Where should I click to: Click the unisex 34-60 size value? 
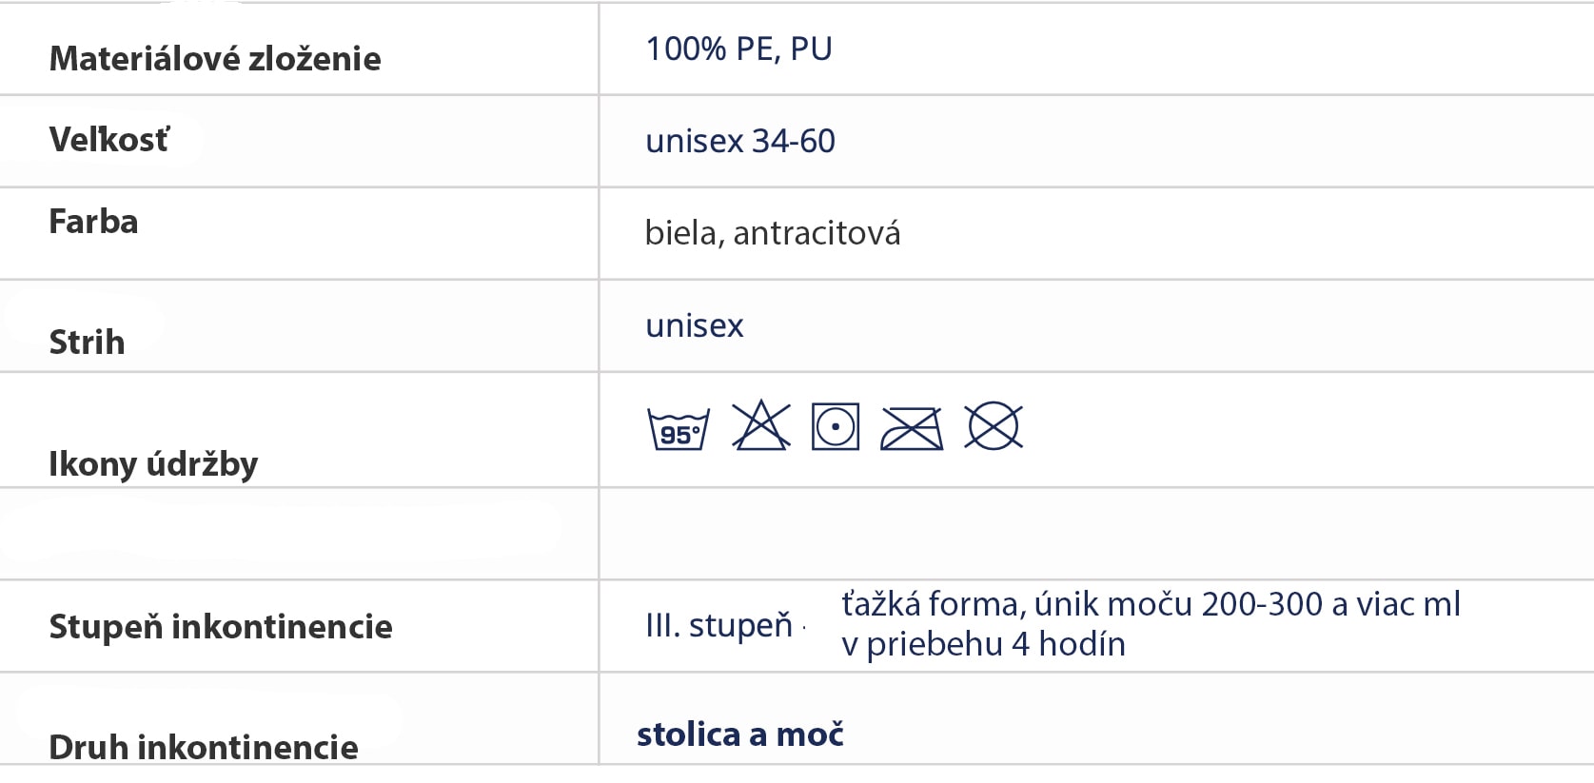pos(739,141)
